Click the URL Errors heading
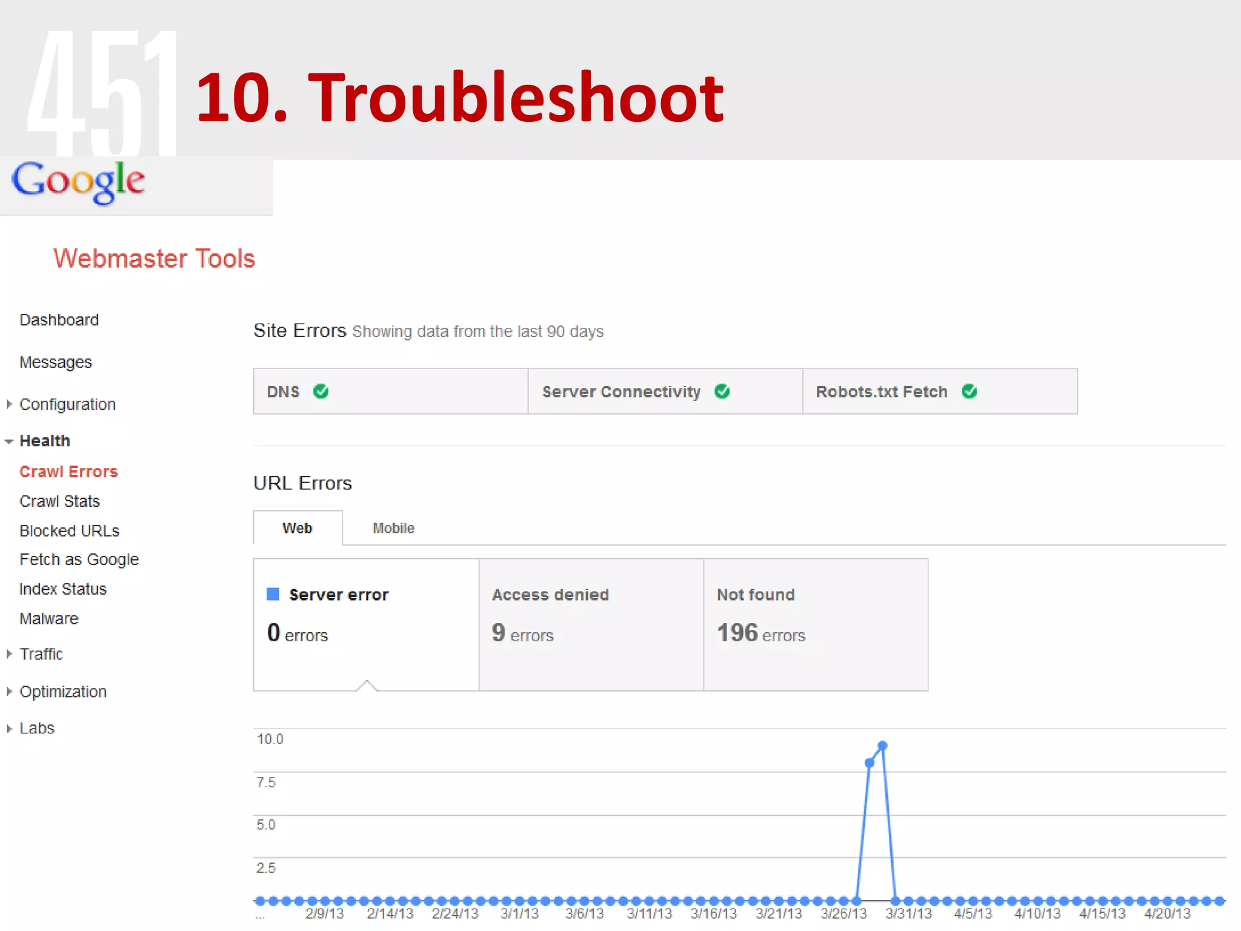The height and width of the screenshot is (931, 1241). coord(302,483)
